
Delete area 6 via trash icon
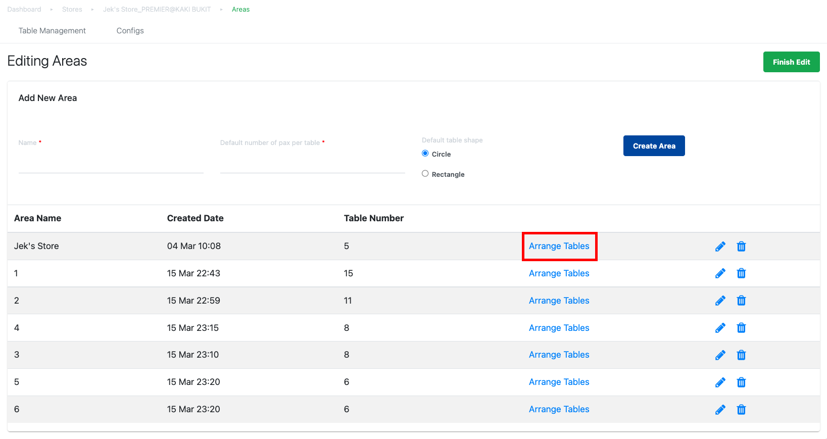pos(741,410)
